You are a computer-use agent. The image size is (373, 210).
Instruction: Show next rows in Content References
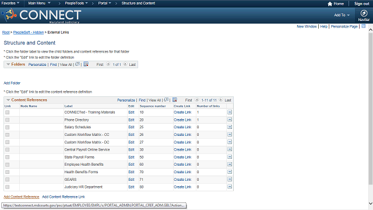pos(221,100)
